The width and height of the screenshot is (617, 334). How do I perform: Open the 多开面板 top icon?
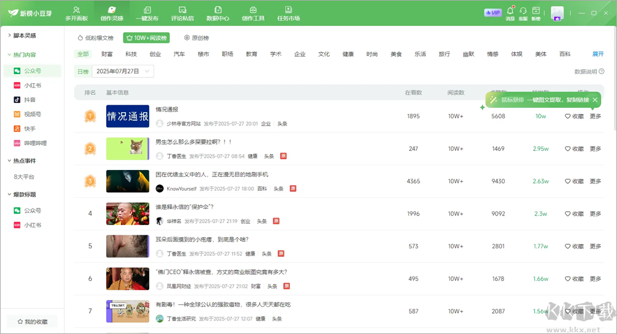pyautogui.click(x=77, y=14)
